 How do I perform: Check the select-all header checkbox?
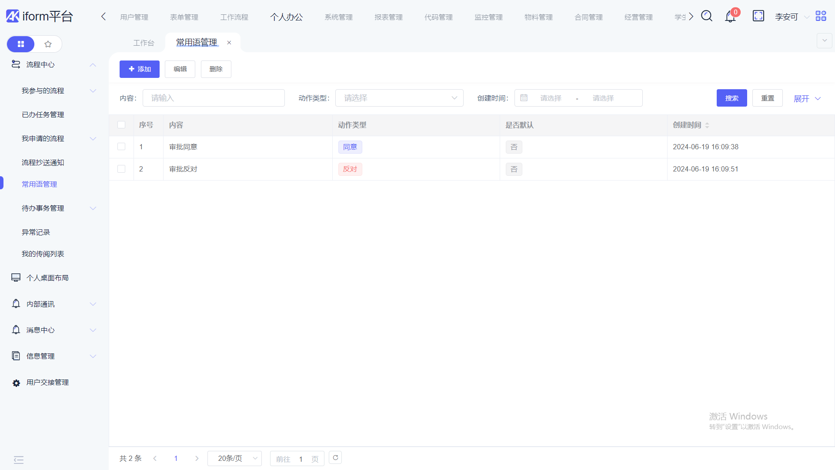pos(121,125)
